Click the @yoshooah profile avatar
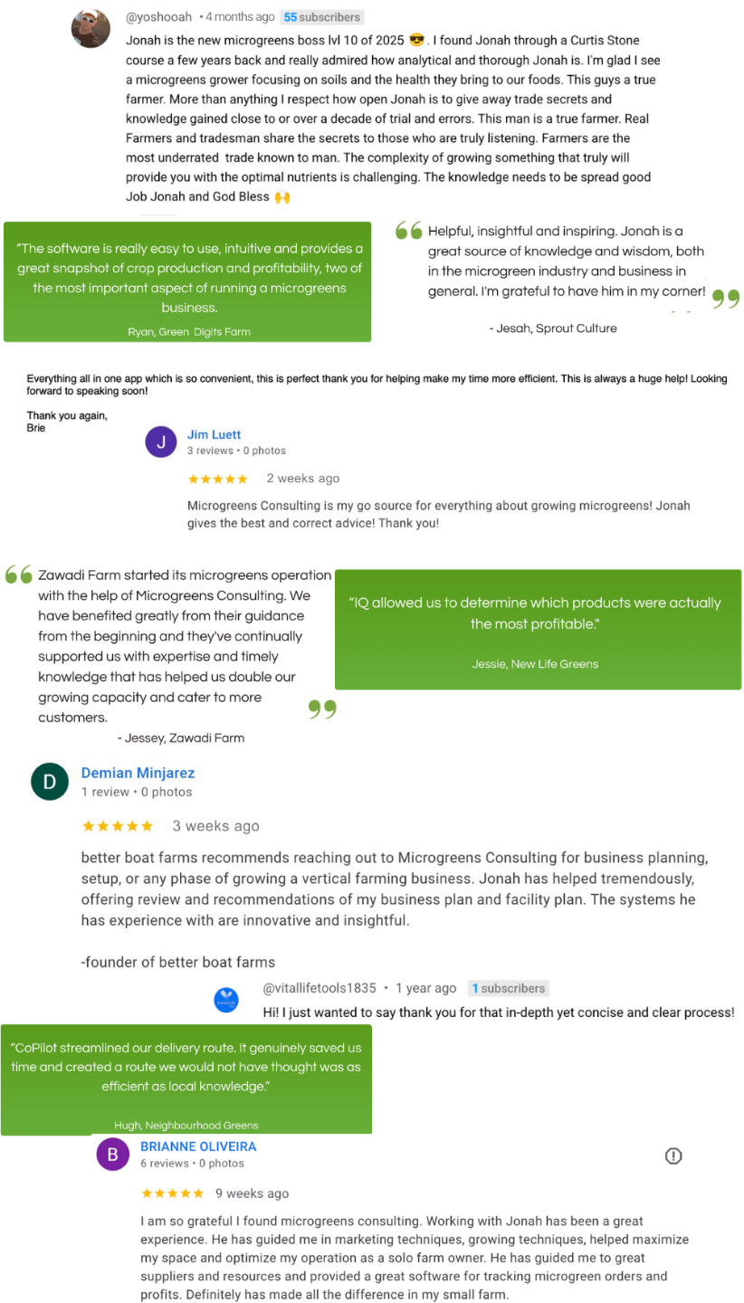The image size is (744, 1303). tap(91, 29)
